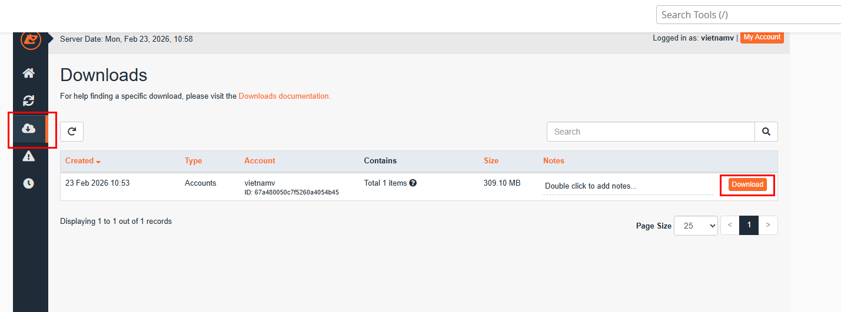Click the Server Date text

pyautogui.click(x=126, y=39)
